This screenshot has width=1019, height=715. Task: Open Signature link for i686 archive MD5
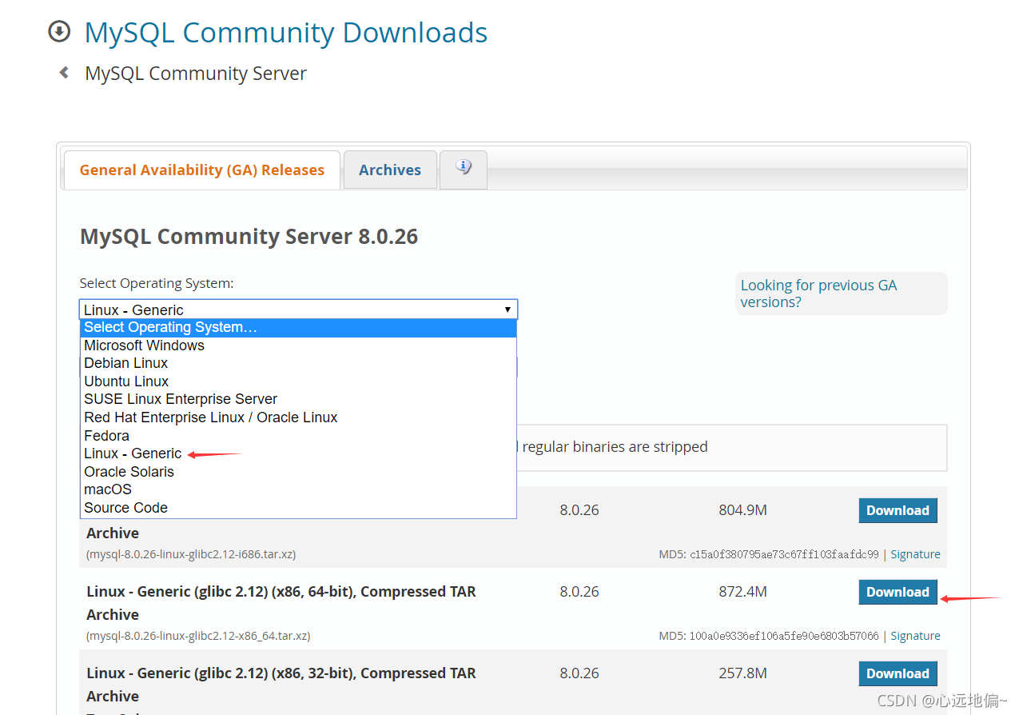[x=915, y=554]
